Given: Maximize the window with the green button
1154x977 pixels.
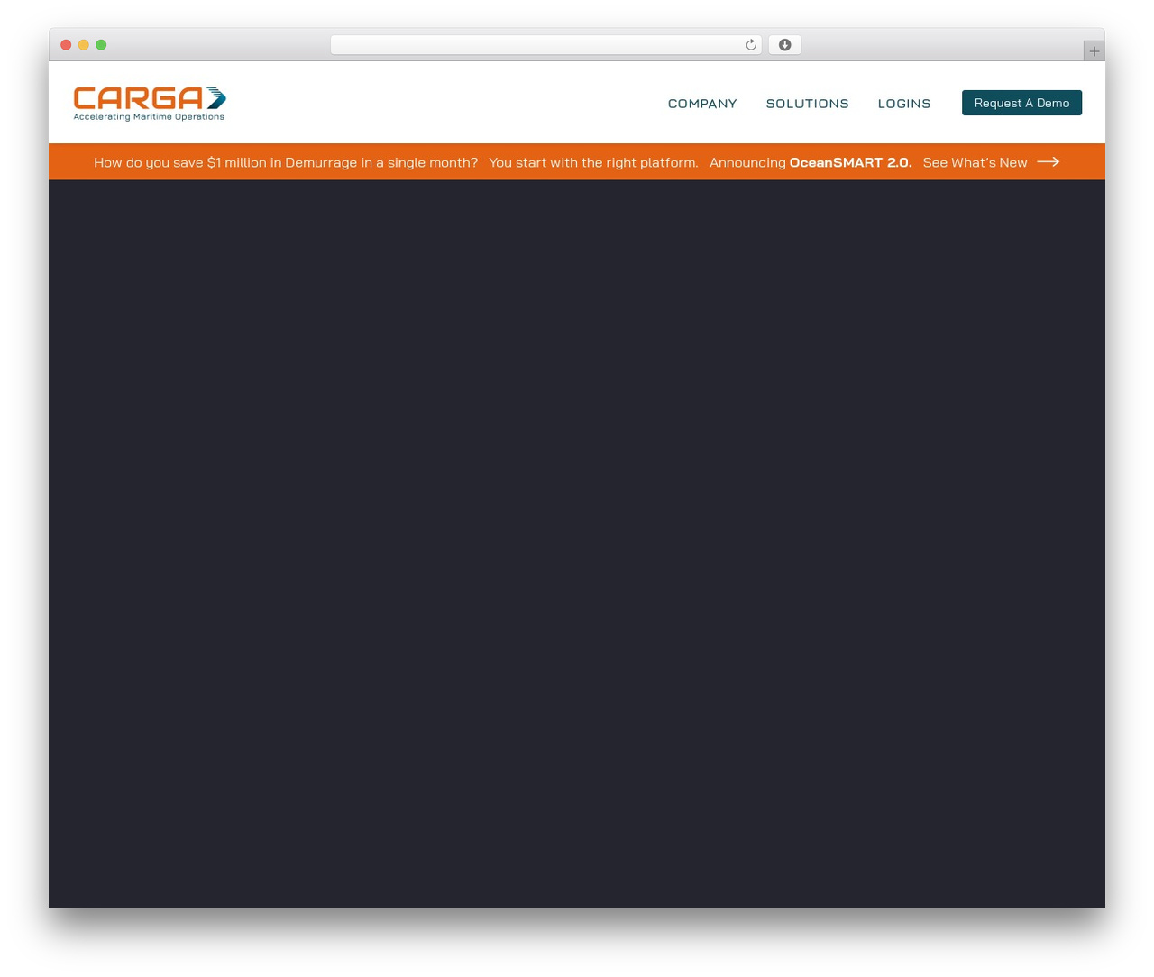Looking at the screenshot, I should 101,45.
